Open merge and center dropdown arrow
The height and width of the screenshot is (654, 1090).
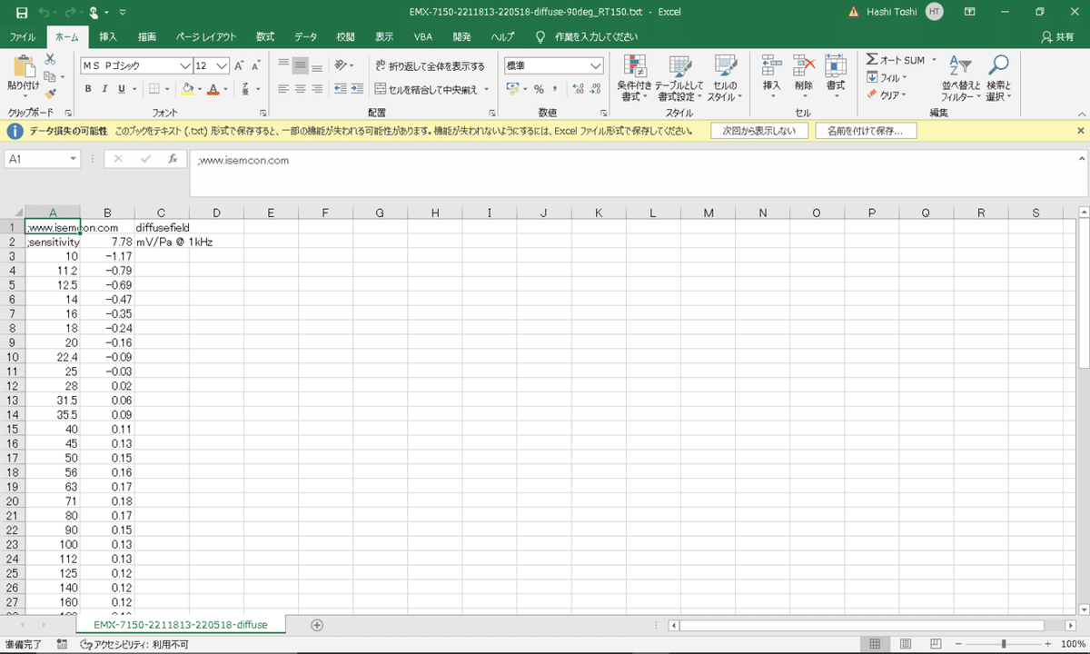click(x=487, y=89)
